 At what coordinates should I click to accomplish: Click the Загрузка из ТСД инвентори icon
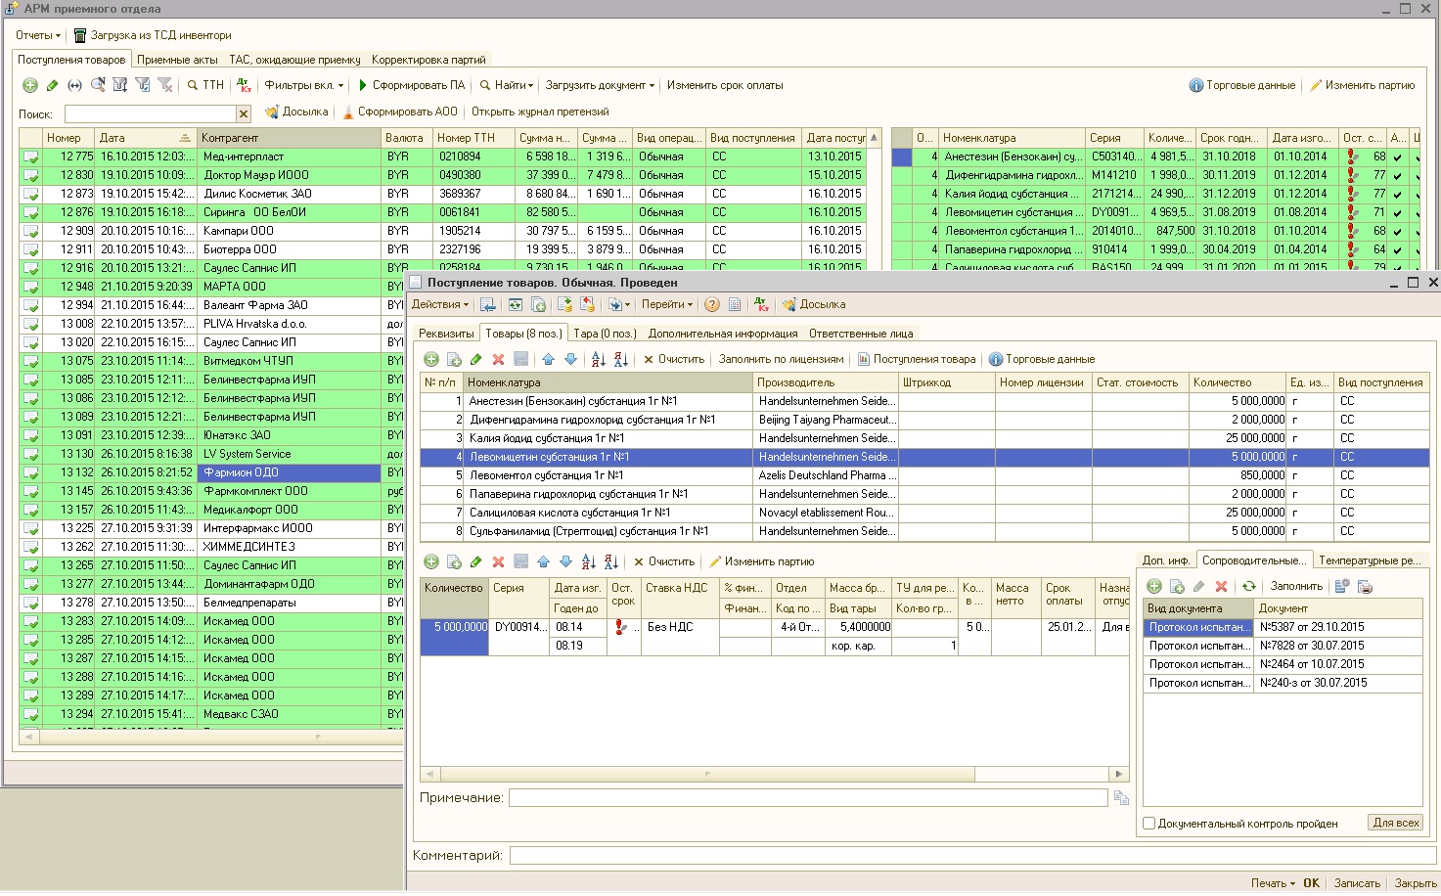pyautogui.click(x=80, y=35)
